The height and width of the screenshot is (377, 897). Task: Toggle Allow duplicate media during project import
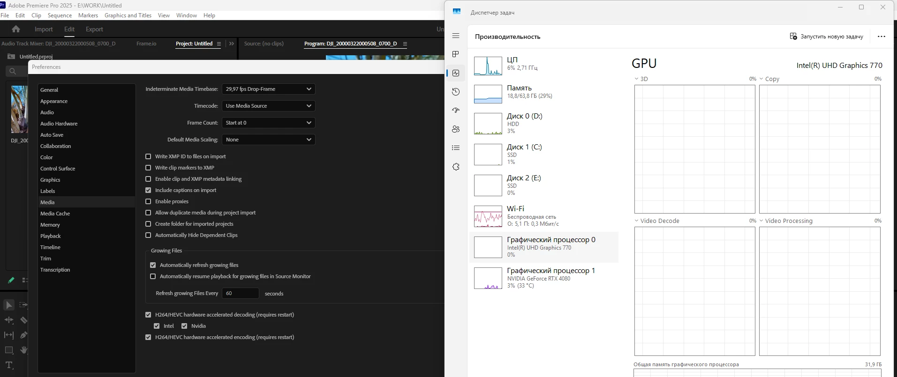(148, 213)
